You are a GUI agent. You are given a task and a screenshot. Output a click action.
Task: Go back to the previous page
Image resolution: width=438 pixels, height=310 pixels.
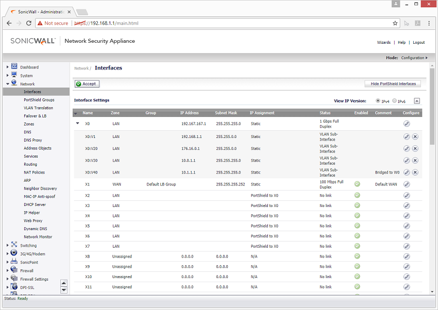pyautogui.click(x=9, y=23)
